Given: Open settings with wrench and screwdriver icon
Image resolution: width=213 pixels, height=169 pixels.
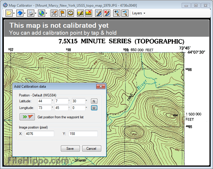Looking at the screenshot, I should pos(54,13).
